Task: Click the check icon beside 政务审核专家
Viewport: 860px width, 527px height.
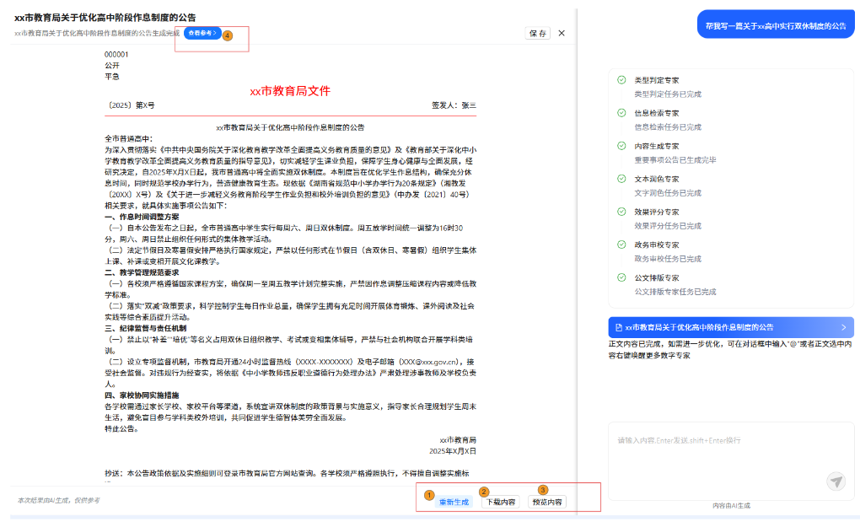Action: coord(621,244)
